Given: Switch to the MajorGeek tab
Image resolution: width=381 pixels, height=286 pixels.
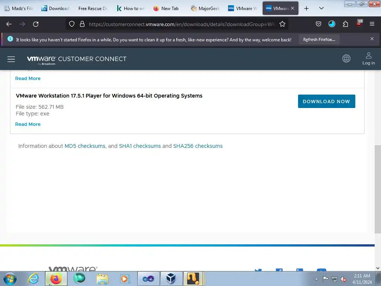Looking at the screenshot, I should coord(205,9).
